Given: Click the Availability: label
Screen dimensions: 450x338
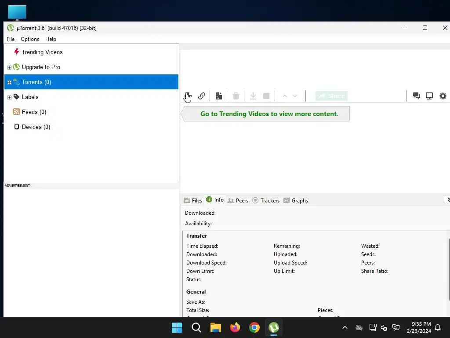Looking at the screenshot, I should (198, 223).
